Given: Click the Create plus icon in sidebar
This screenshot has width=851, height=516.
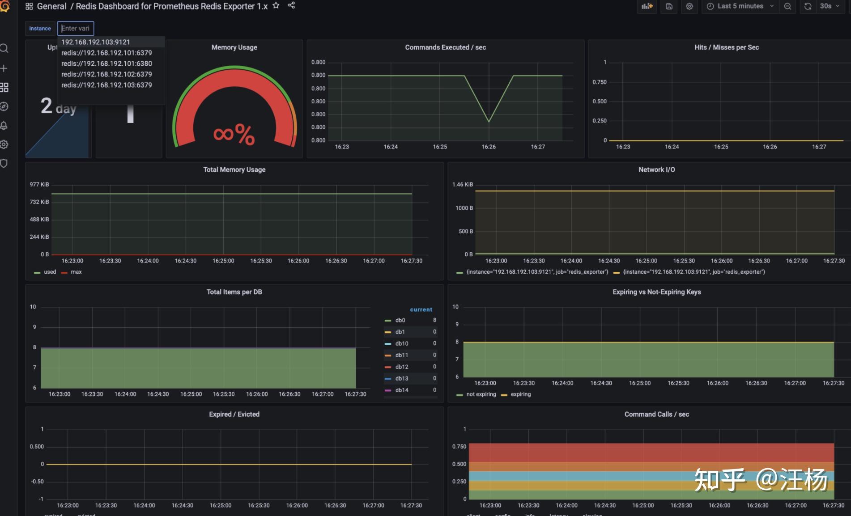Looking at the screenshot, I should [x=4, y=68].
